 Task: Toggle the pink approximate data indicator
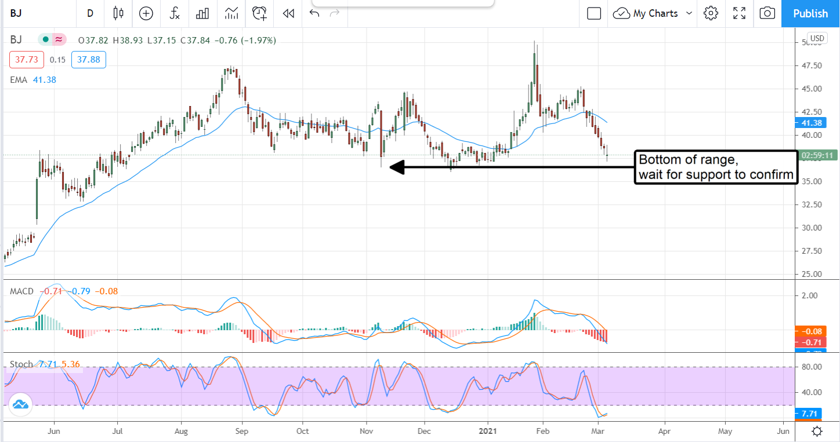[x=59, y=40]
